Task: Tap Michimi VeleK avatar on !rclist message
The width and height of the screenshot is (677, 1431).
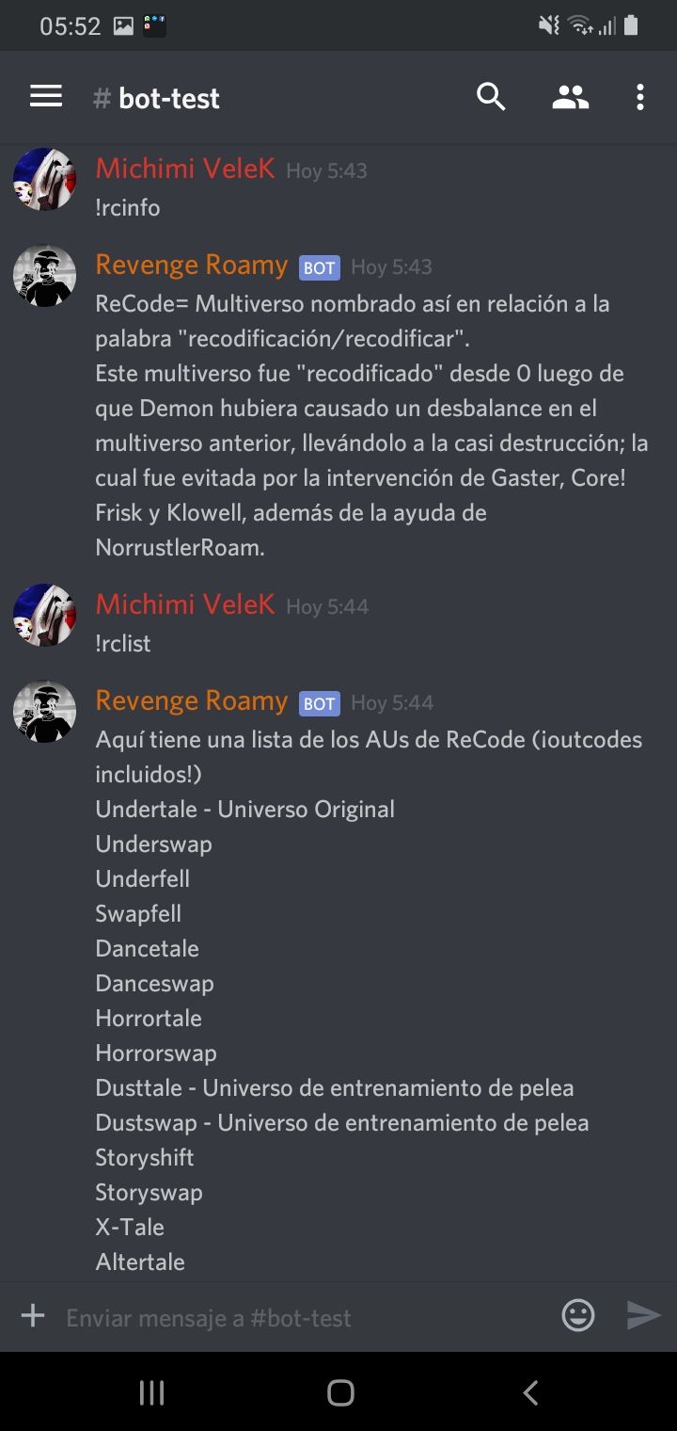Action: (x=44, y=615)
